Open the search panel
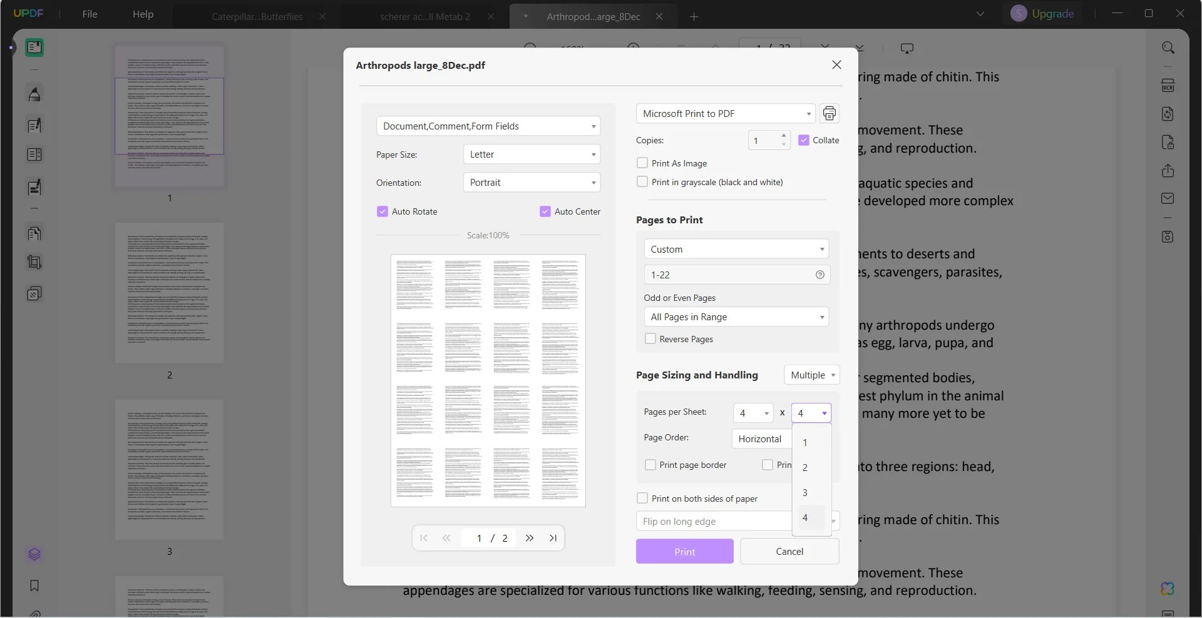The image size is (1202, 618). [1168, 47]
